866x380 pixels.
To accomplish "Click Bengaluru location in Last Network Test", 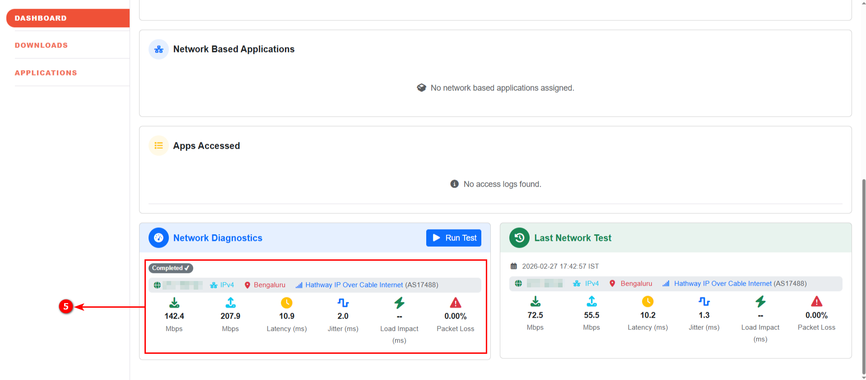I will 636,283.
